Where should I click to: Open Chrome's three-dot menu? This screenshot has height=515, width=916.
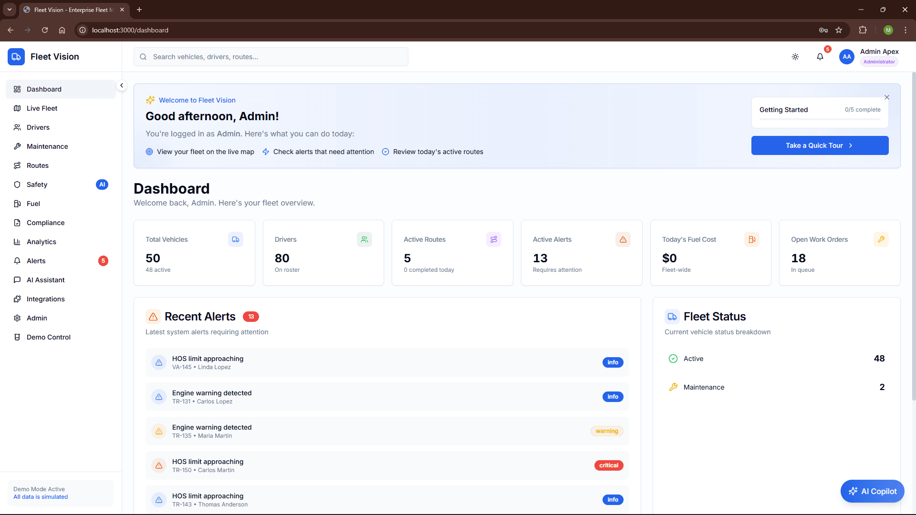(906, 30)
